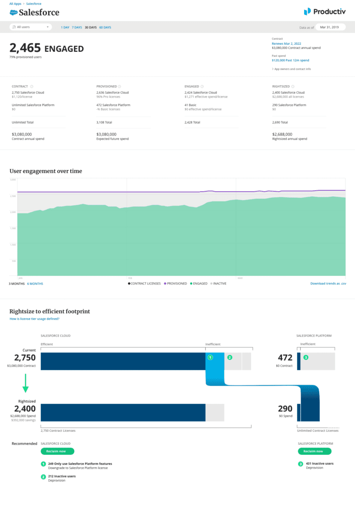Click 212 Inactive users recommendation text
This screenshot has width=355, height=510.
[x=62, y=476]
